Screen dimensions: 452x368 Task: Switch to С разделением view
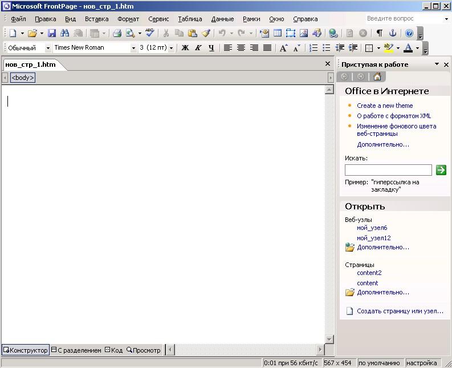tap(76, 350)
